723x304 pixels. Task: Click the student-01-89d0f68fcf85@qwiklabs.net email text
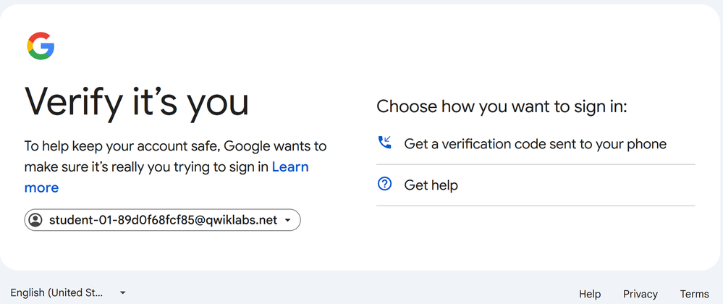pyautogui.click(x=164, y=220)
